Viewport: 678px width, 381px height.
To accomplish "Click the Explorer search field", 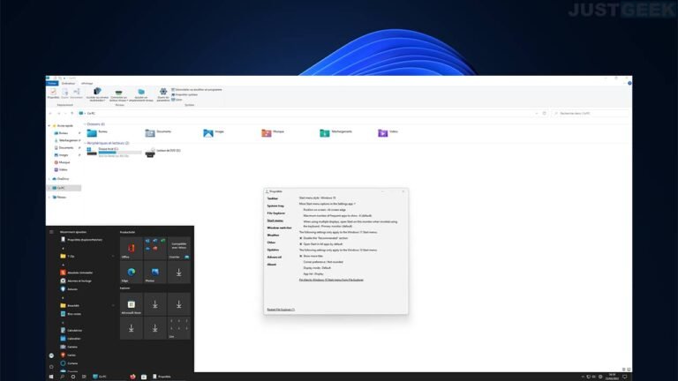I will pos(599,113).
